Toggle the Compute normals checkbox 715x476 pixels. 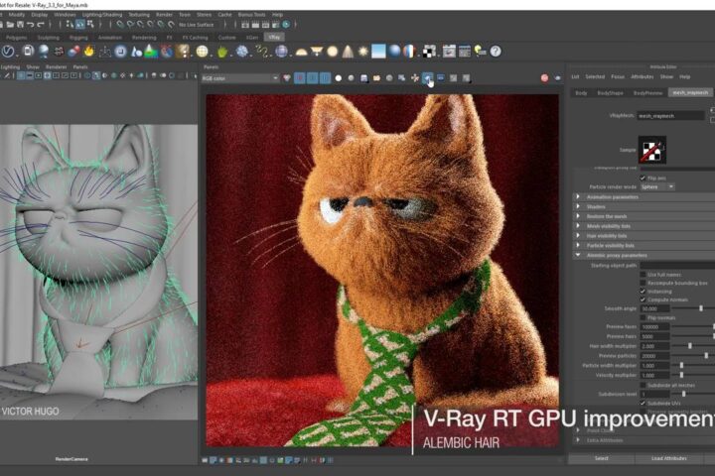pyautogui.click(x=643, y=299)
